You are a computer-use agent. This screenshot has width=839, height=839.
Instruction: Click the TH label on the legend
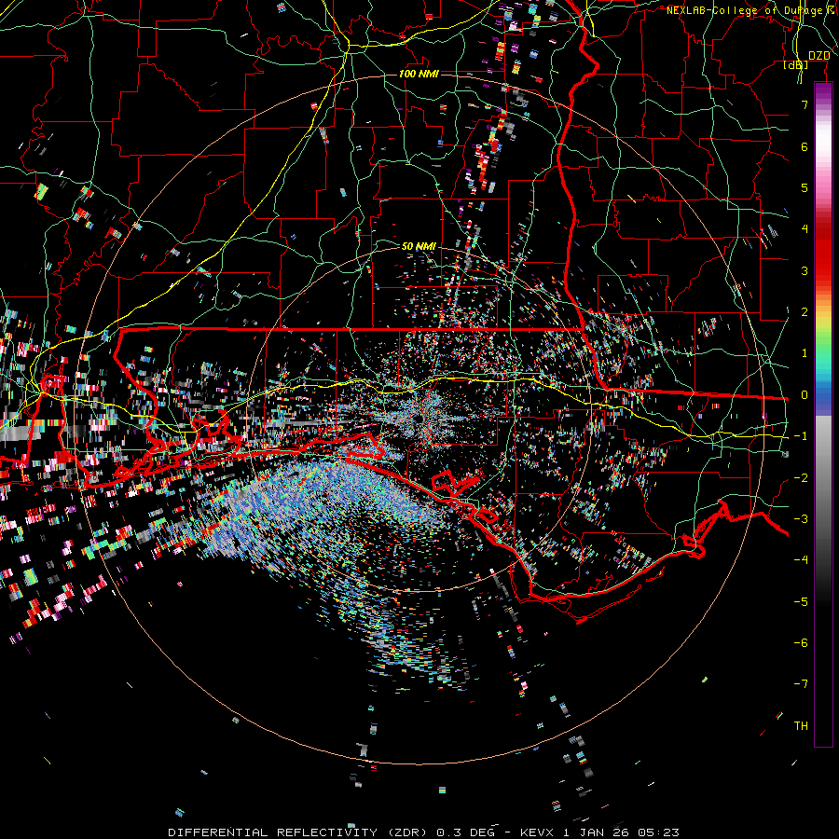click(x=801, y=726)
